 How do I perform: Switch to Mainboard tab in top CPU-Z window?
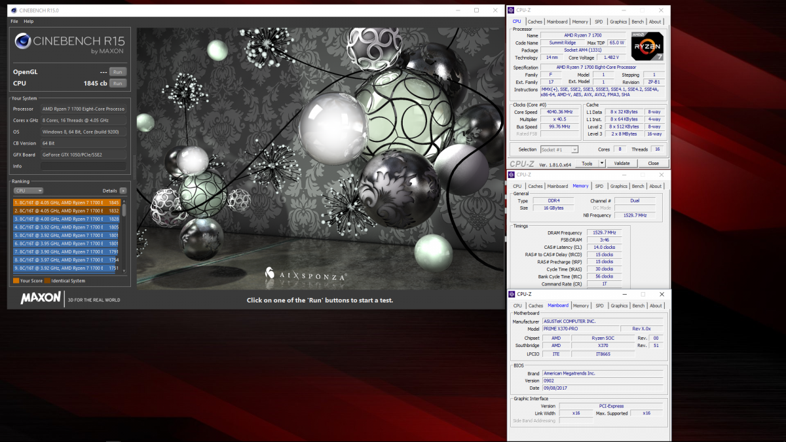tap(557, 22)
